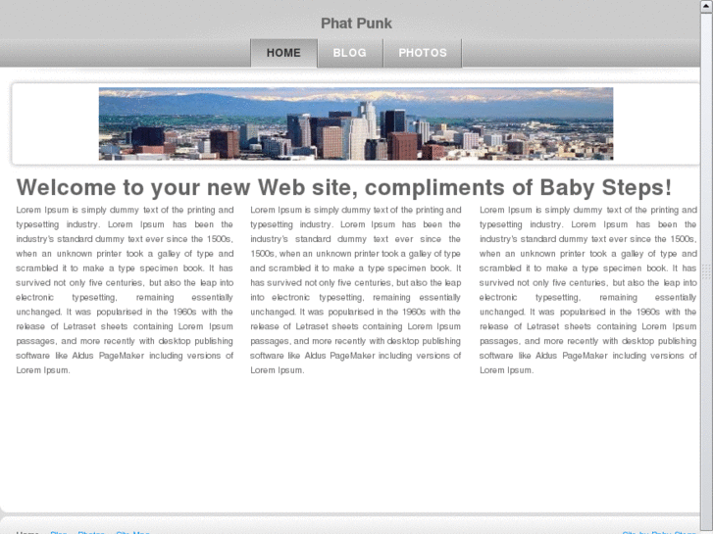Click the scrollbar up arrow button

coord(707,7)
